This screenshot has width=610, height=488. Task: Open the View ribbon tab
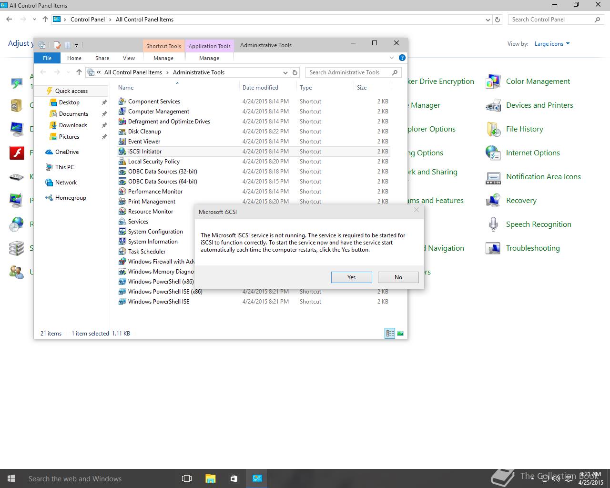tap(129, 58)
